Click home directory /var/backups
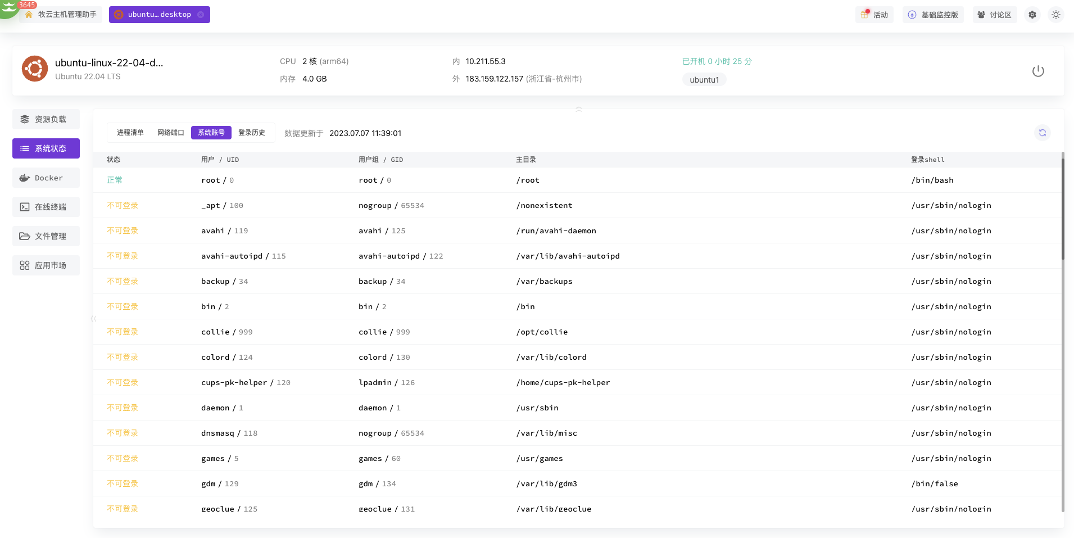 click(x=544, y=281)
